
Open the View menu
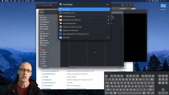(x=19, y=1)
